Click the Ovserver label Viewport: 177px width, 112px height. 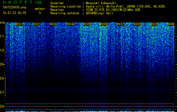coord(57,3)
